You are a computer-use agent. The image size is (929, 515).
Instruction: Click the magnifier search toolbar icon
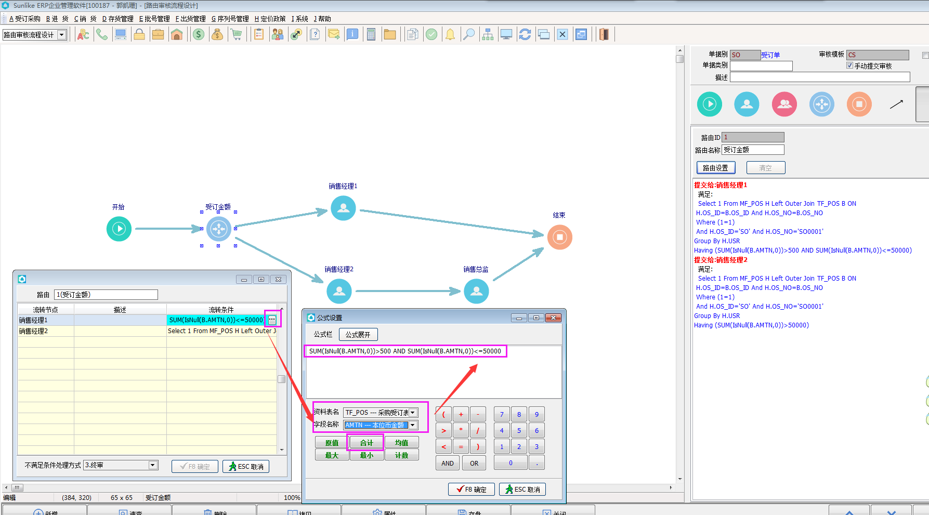pyautogui.click(x=469, y=35)
